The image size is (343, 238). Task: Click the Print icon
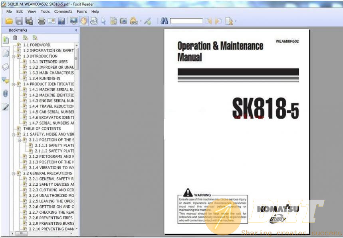42,21
